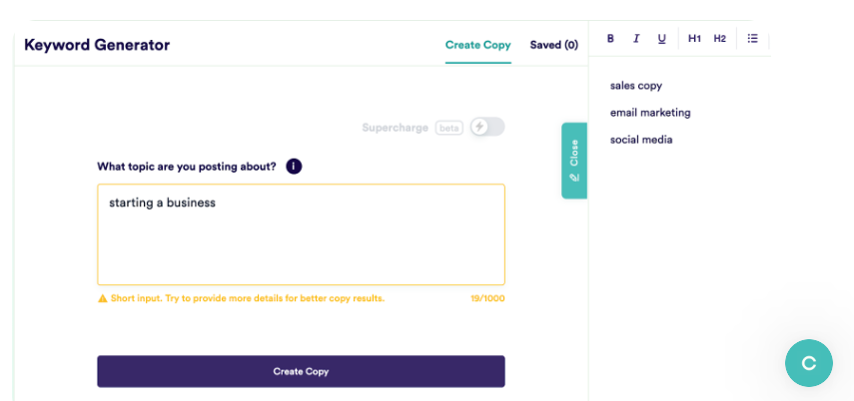Insert a bulleted list
854x401 pixels.
tap(753, 39)
